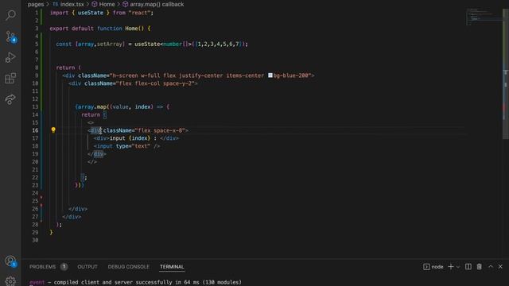The width and height of the screenshot is (509, 286).
Task: Kill terminal with the trash icon
Action: (x=479, y=267)
